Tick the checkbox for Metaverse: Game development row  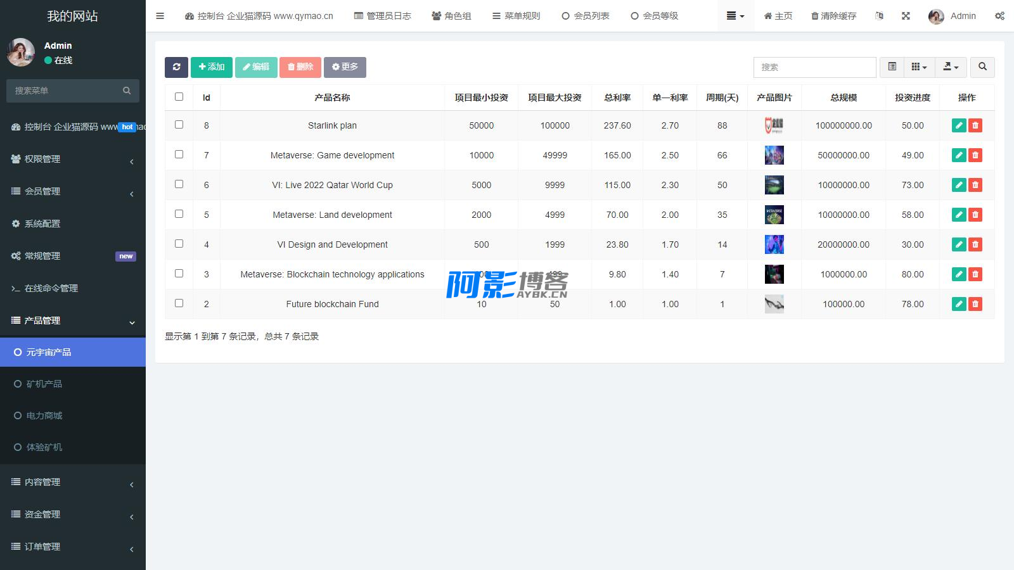(x=179, y=155)
